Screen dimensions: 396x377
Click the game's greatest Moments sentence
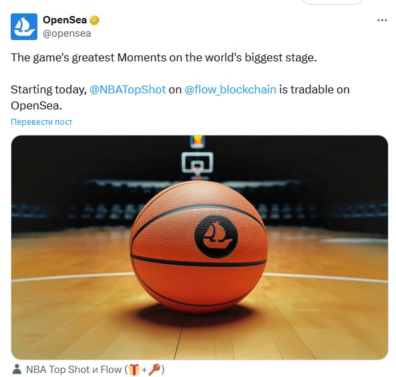(x=164, y=57)
